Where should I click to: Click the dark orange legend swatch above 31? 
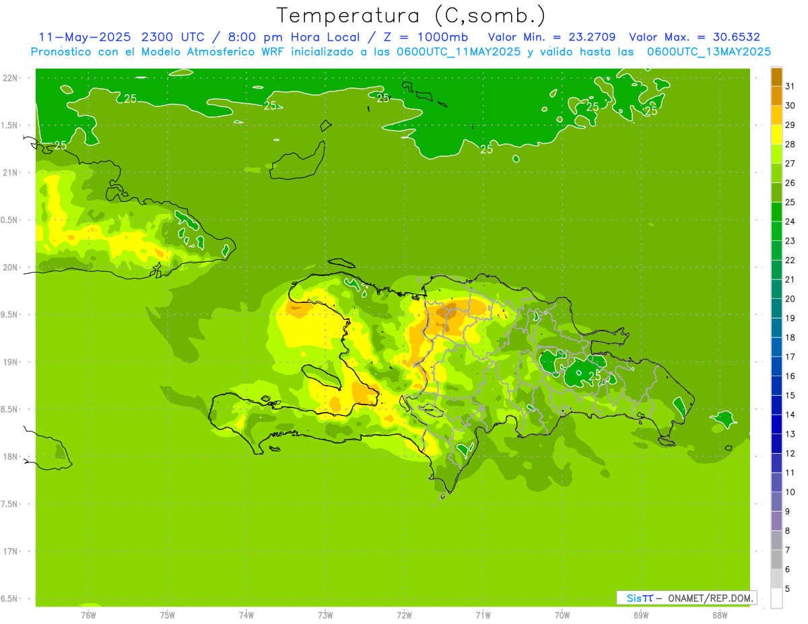coord(776,77)
